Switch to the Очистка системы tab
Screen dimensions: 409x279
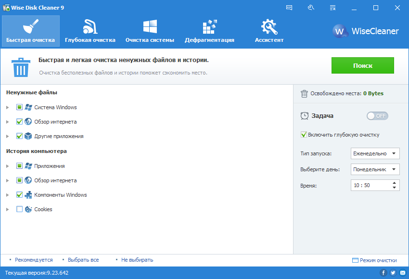click(150, 31)
